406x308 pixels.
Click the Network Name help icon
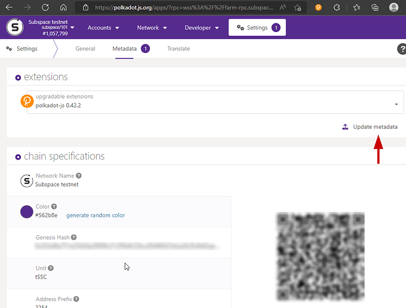tap(78, 176)
